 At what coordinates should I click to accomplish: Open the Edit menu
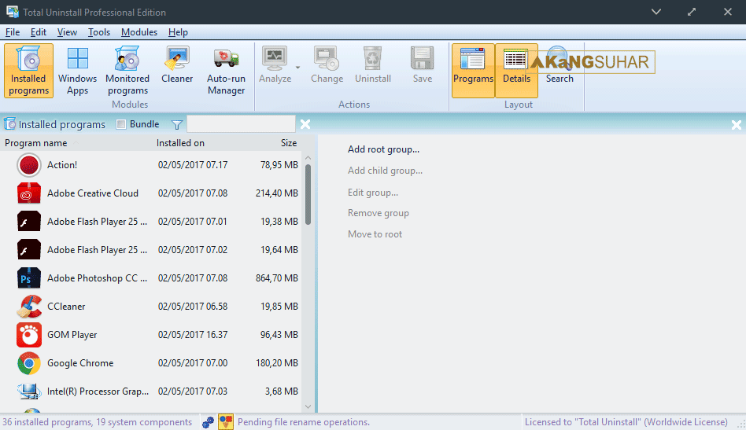pyautogui.click(x=39, y=31)
